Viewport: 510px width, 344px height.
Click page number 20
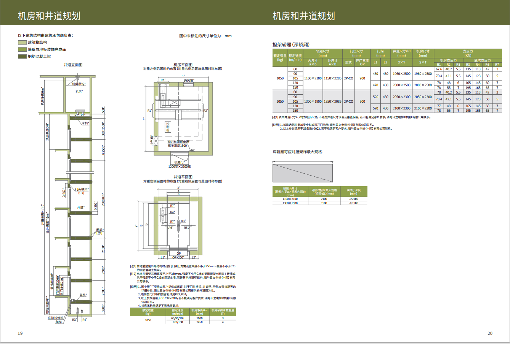click(490, 333)
